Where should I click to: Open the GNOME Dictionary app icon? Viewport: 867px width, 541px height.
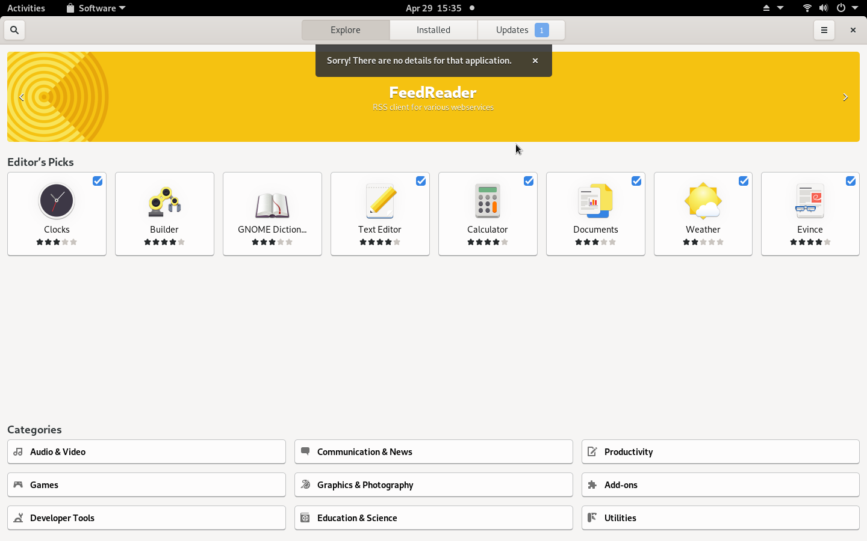point(272,204)
